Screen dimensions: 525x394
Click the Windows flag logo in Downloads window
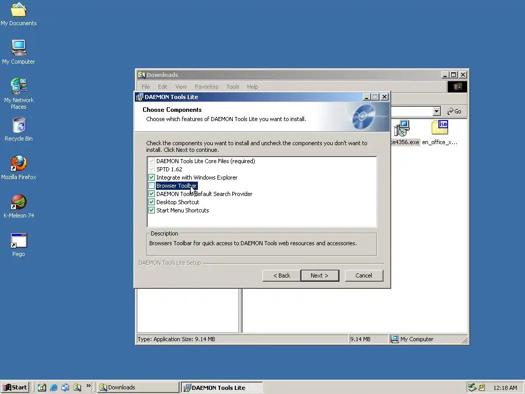pos(457,87)
